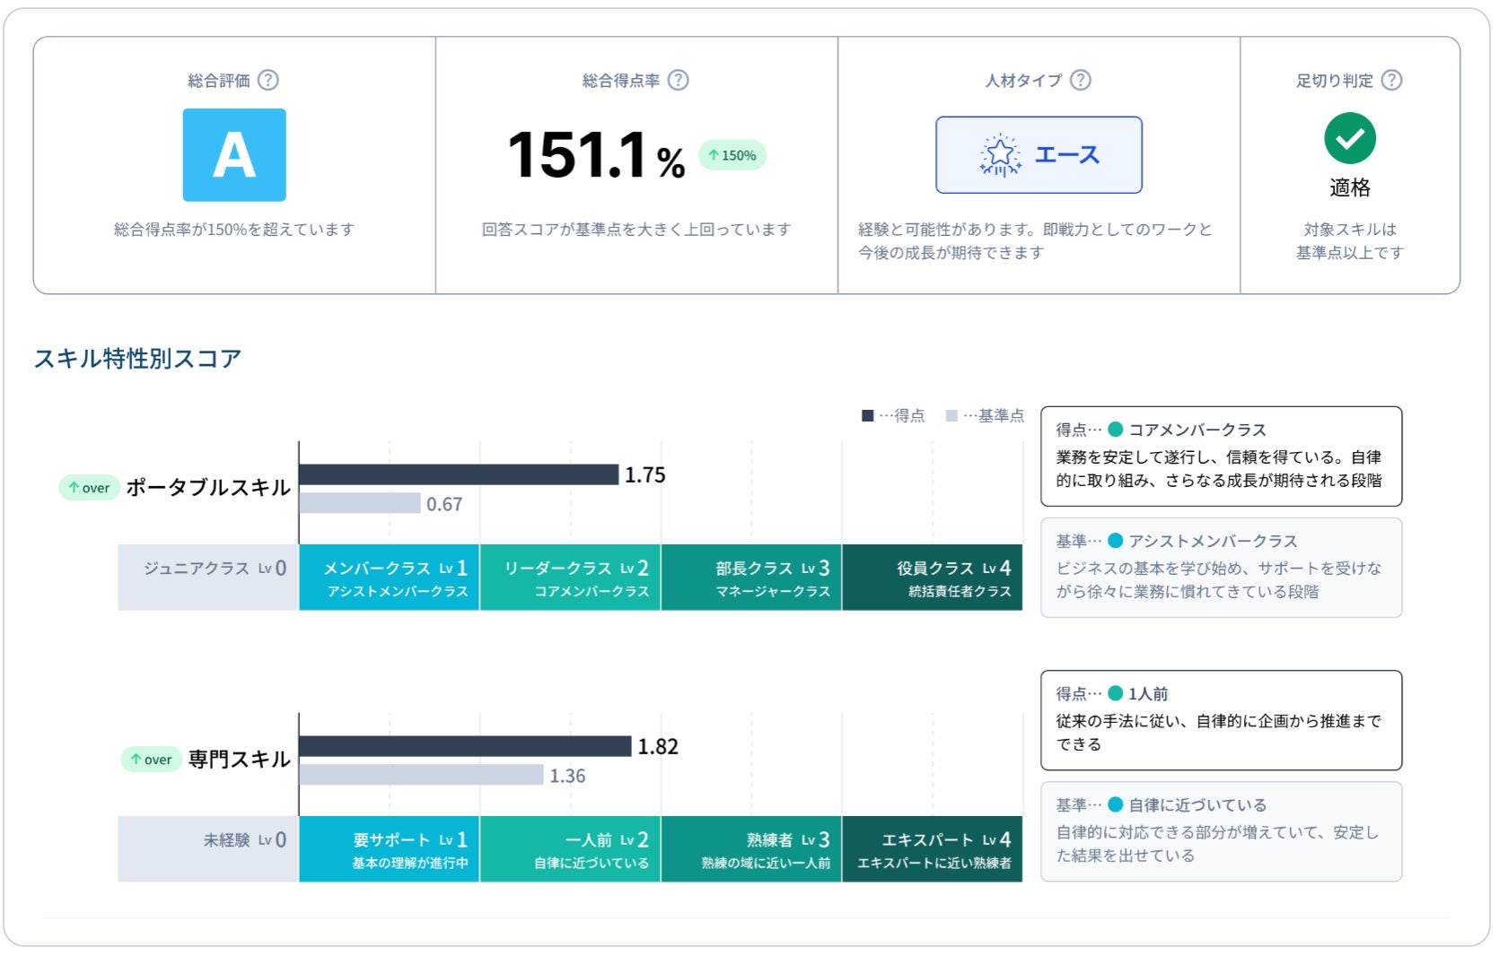The width and height of the screenshot is (1499, 956).
Task: Select the 要サポート Lv1 cell
Action: pos(390,849)
